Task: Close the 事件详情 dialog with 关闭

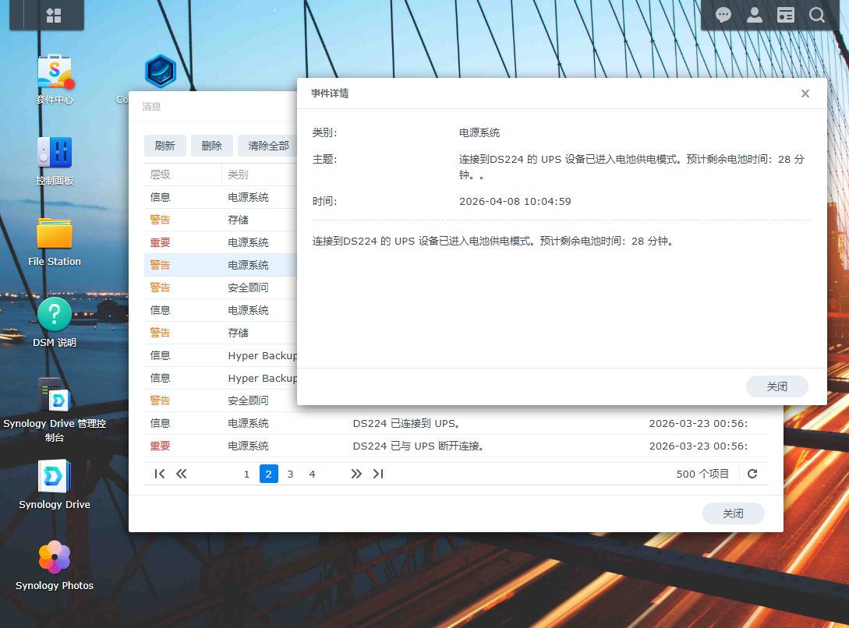Action: [776, 386]
